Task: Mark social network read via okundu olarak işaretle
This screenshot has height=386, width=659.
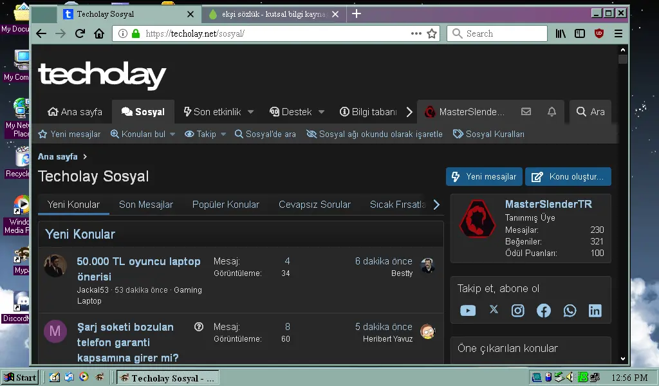Action: tap(375, 134)
